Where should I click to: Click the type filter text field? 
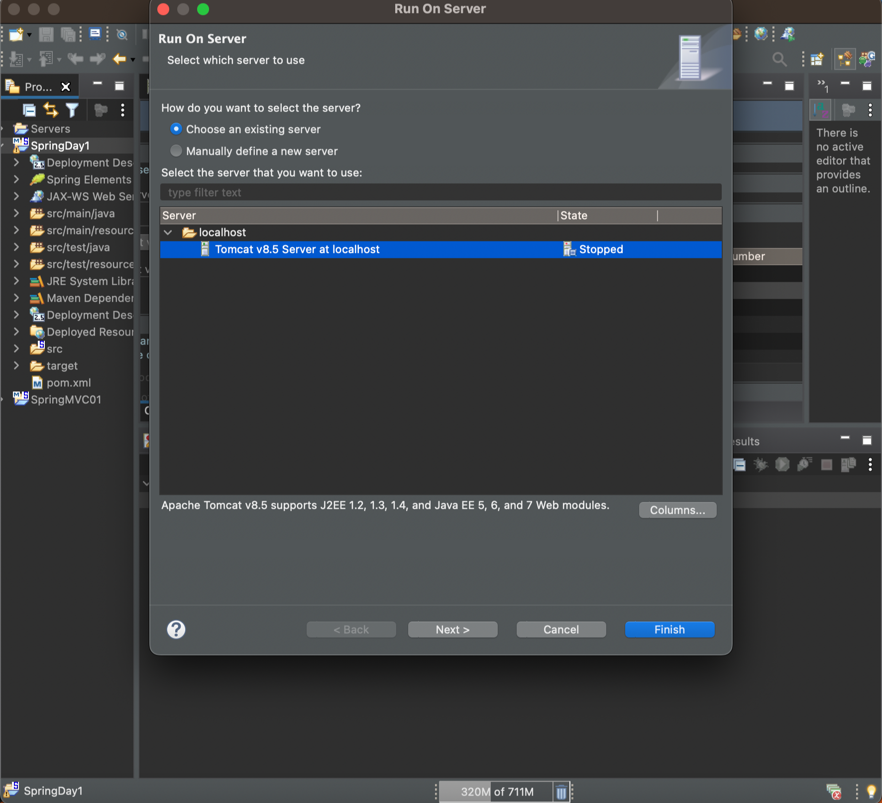(x=441, y=193)
